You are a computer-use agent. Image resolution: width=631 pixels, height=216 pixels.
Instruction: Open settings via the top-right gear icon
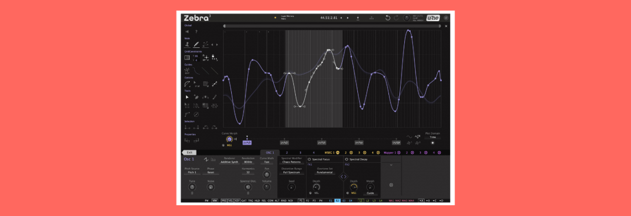coord(446,18)
